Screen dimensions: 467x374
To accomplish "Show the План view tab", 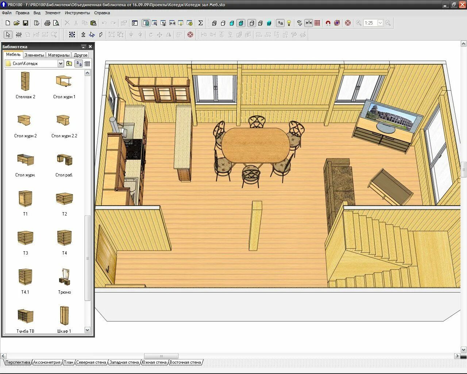I will coord(68,362).
